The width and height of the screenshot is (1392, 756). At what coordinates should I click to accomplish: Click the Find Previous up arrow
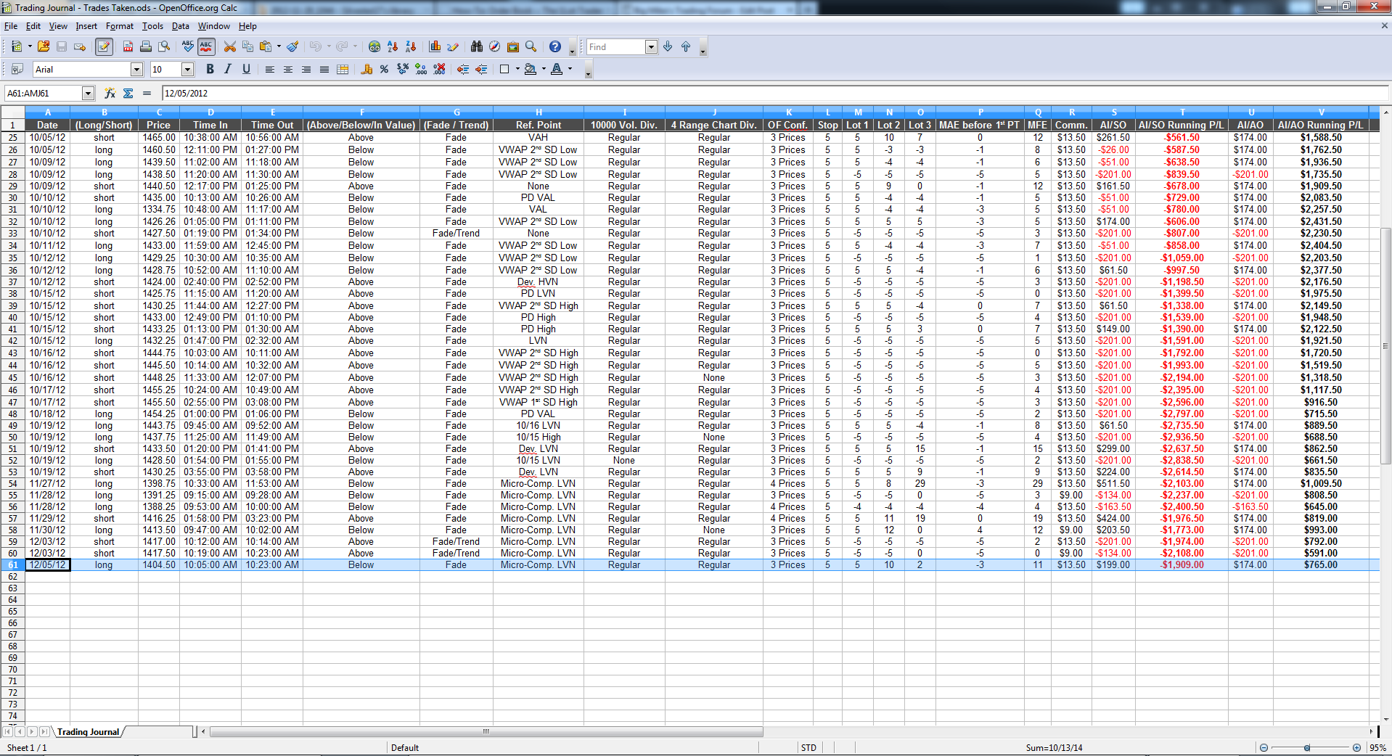pyautogui.click(x=686, y=46)
